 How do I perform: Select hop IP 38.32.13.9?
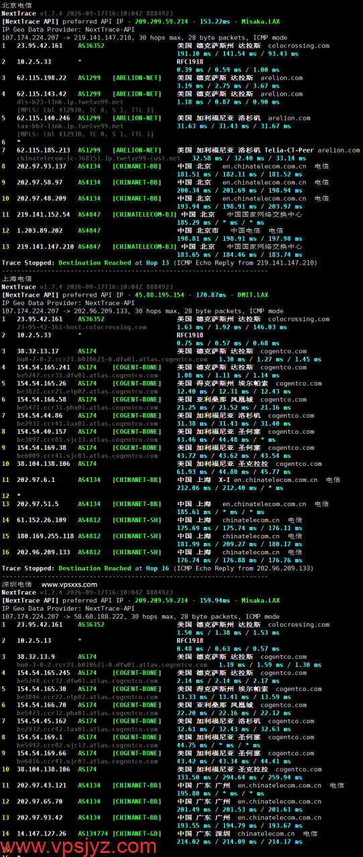pos(35,656)
